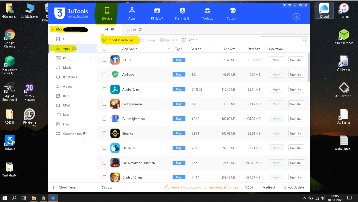Toggle the select-all apps checkbox

click(104, 49)
